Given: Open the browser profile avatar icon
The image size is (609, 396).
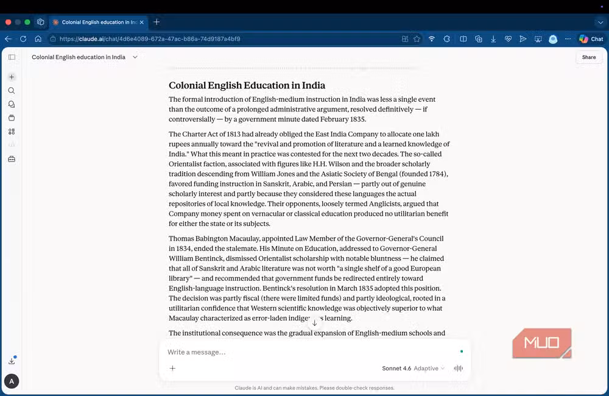Looking at the screenshot, I should tap(553, 39).
